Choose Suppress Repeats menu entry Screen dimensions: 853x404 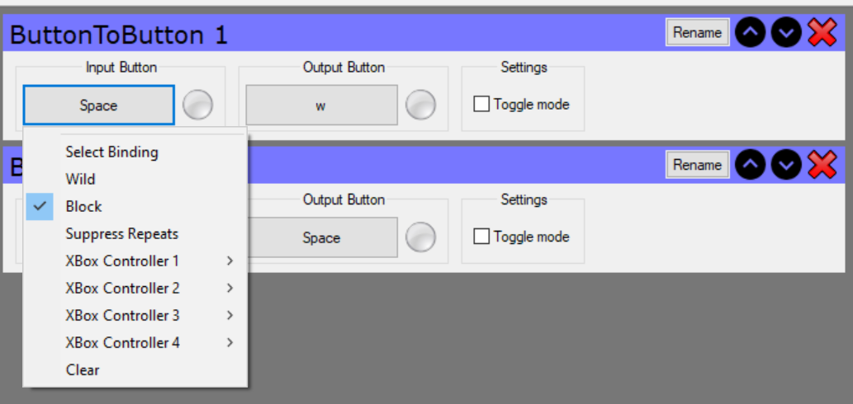(x=121, y=233)
